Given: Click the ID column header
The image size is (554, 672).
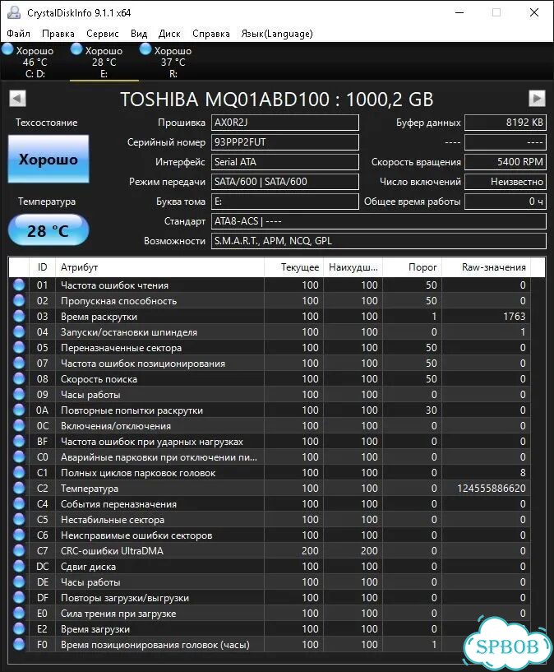Looking at the screenshot, I should pos(42,267).
